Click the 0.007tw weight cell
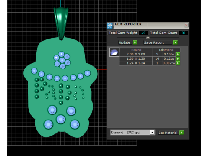This screenshot has height=156, width=208. coord(169,63)
